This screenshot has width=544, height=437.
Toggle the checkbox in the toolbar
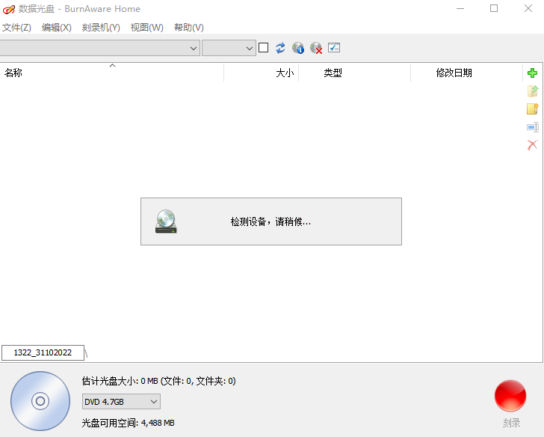coord(263,48)
